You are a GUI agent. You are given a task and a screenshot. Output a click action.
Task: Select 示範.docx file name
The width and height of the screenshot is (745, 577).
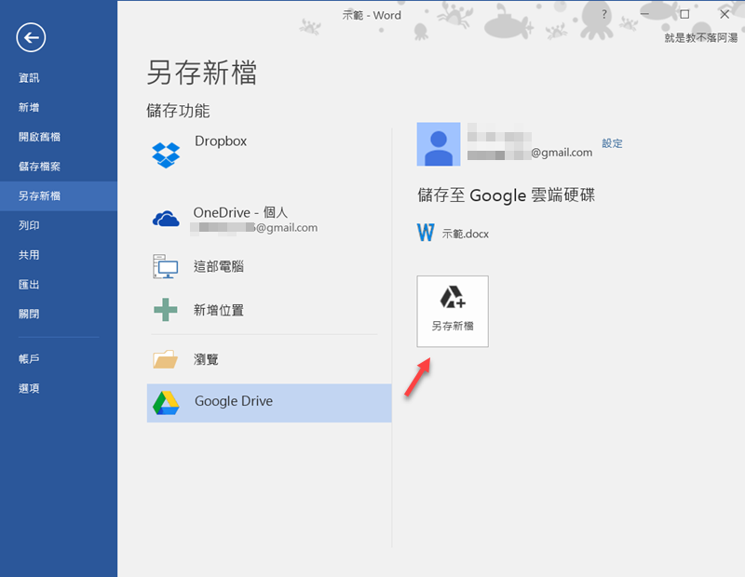(465, 234)
